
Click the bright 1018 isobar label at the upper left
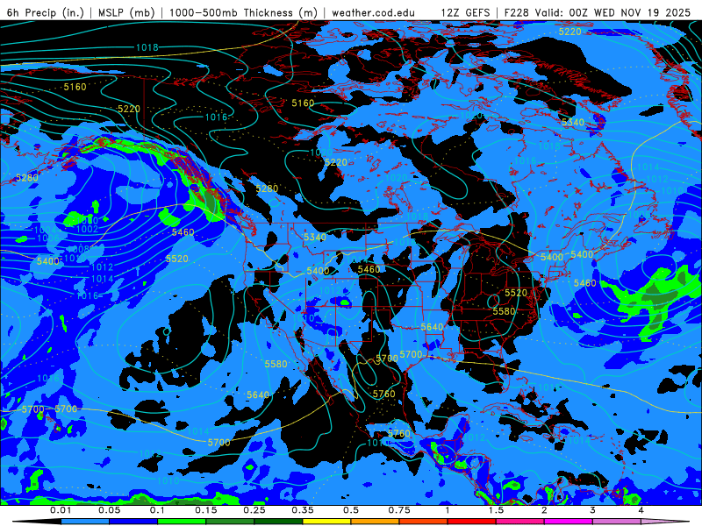click(147, 47)
